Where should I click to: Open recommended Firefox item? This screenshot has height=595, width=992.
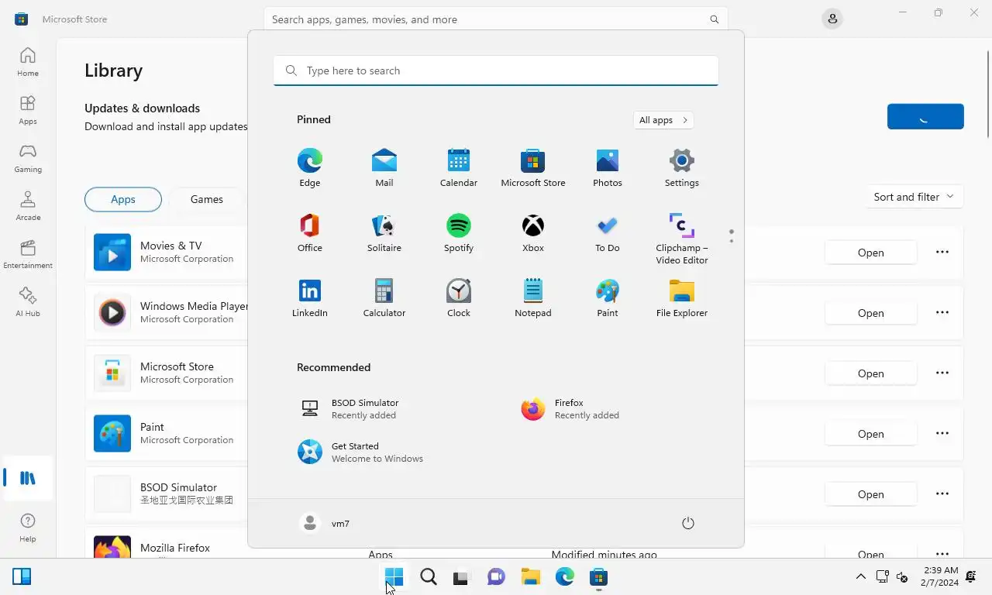point(608,409)
